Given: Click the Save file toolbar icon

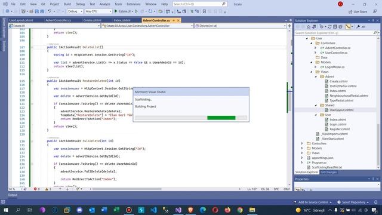Looking at the screenshot, I should [37, 11].
